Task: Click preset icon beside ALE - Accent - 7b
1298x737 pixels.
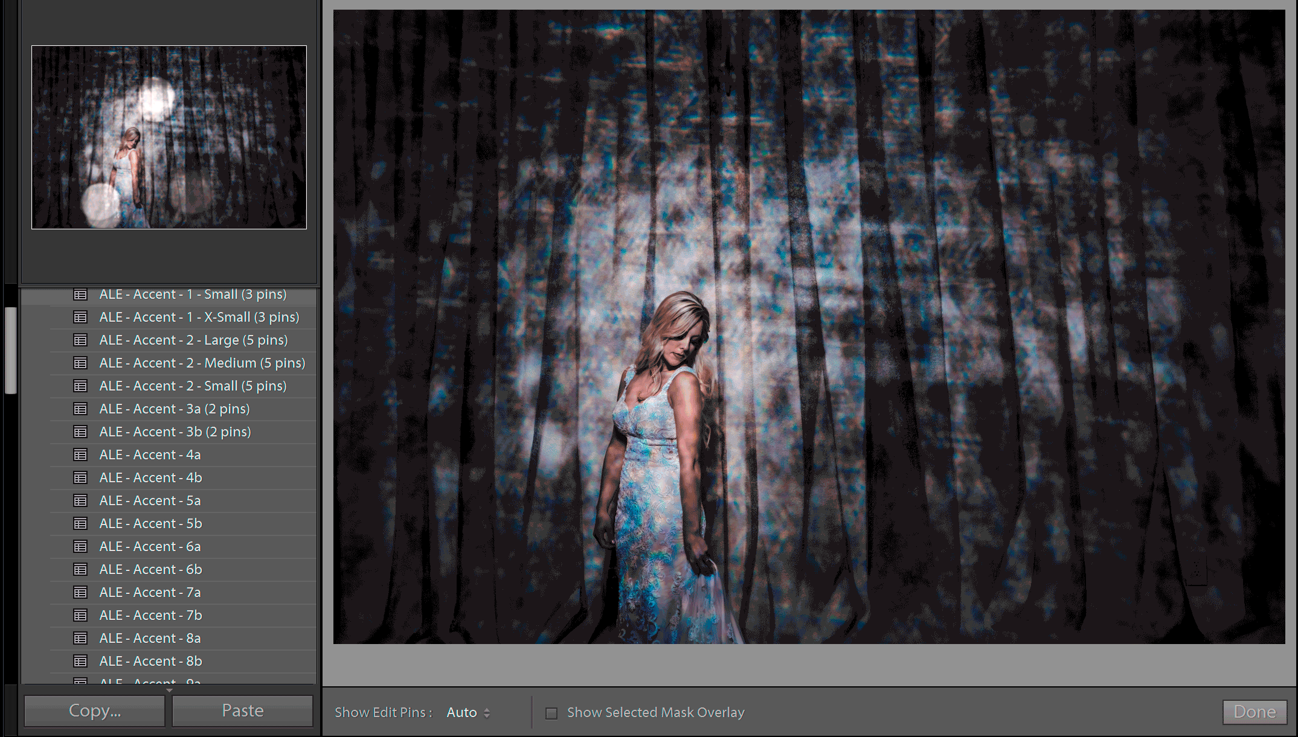Action: pos(80,615)
